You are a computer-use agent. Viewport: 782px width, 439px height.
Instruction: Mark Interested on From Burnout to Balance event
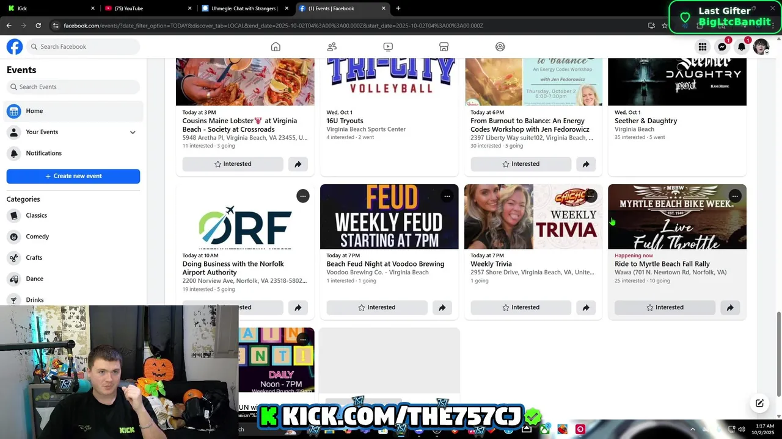tap(521, 164)
